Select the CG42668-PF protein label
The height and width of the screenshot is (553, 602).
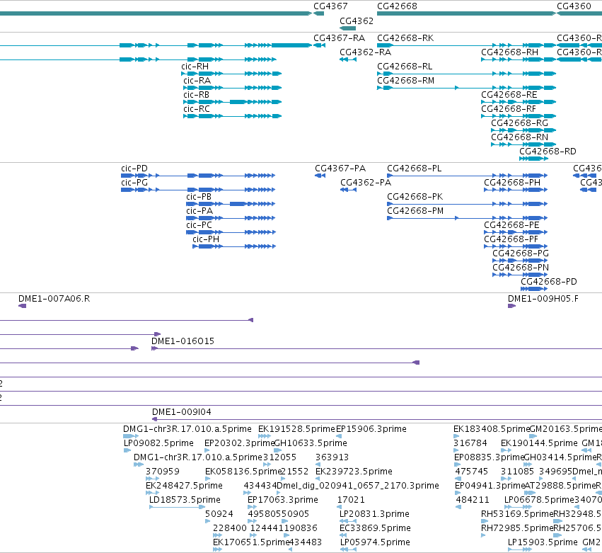[511, 239]
